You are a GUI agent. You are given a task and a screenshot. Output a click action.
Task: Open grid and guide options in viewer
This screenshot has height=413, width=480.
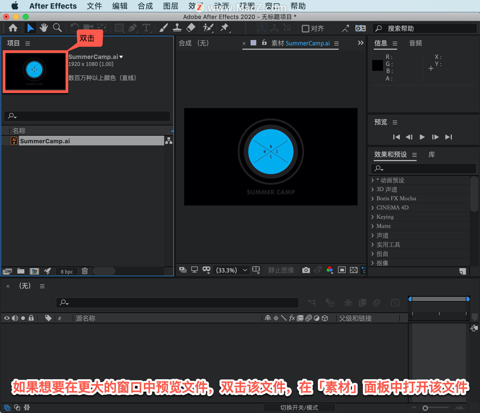click(256, 270)
